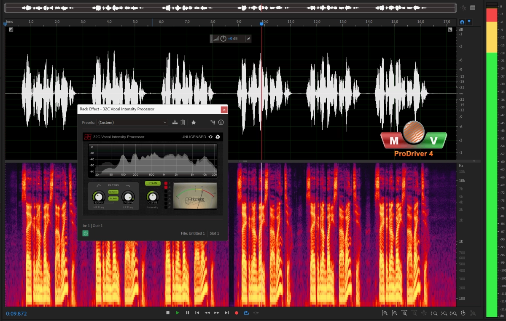Open the Presets dropdown showing (Custom)
This screenshot has height=321, width=506.
[132, 122]
